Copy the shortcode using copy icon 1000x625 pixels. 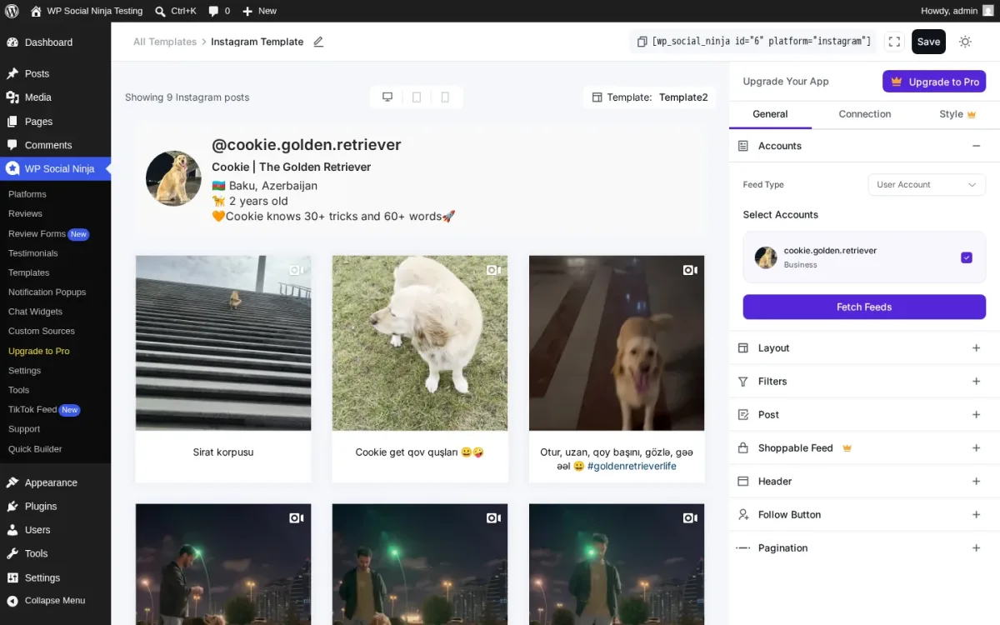642,42
